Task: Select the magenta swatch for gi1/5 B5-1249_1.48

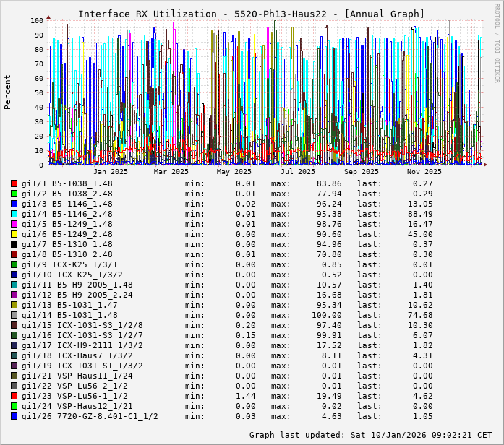Action: point(14,224)
